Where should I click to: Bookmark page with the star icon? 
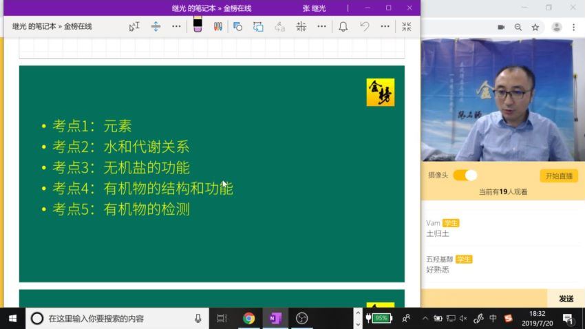pos(535,28)
